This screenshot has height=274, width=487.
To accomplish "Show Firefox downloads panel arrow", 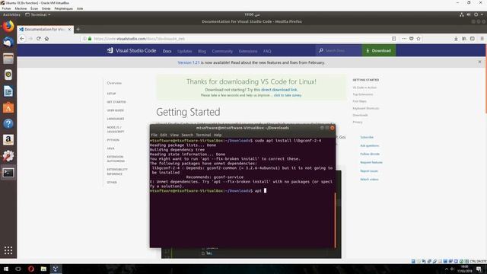I will 456,39.
